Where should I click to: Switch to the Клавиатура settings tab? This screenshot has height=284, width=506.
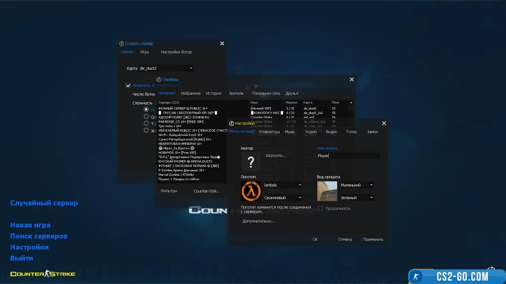point(269,132)
